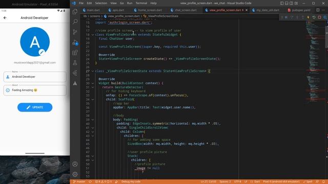This screenshot has width=328, height=184.
Task: Open the Manage gear in activity bar
Action: tap(75, 174)
